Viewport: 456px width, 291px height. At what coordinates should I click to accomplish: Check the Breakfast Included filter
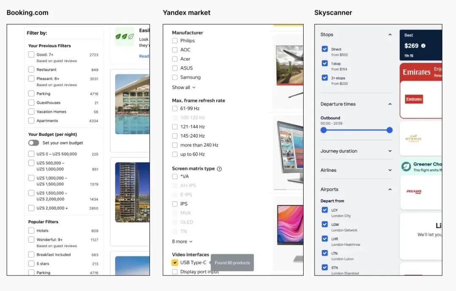(31, 254)
